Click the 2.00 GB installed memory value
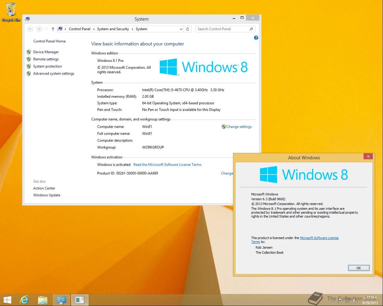The width and height of the screenshot is (383, 306). pyautogui.click(x=148, y=97)
